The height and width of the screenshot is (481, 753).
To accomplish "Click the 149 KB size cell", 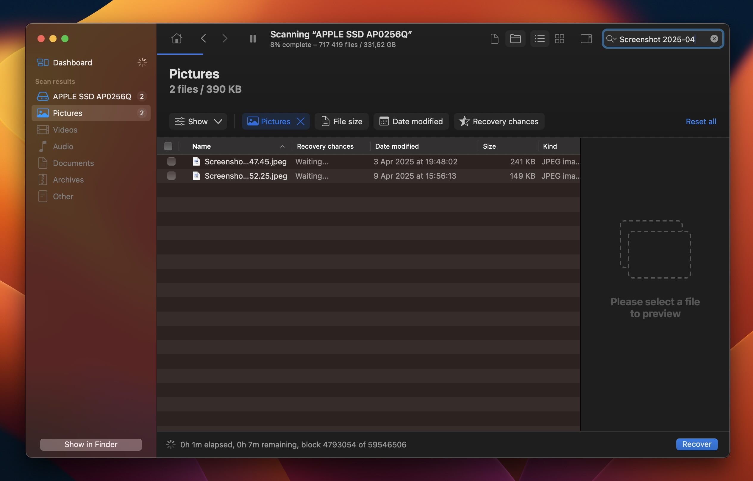I will (x=522, y=176).
